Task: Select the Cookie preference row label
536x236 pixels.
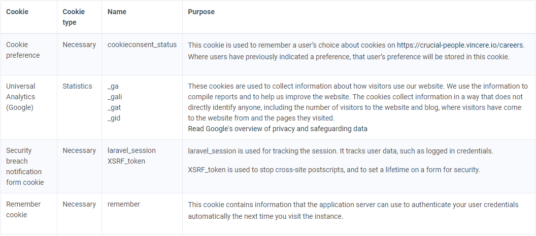Action: 23,50
